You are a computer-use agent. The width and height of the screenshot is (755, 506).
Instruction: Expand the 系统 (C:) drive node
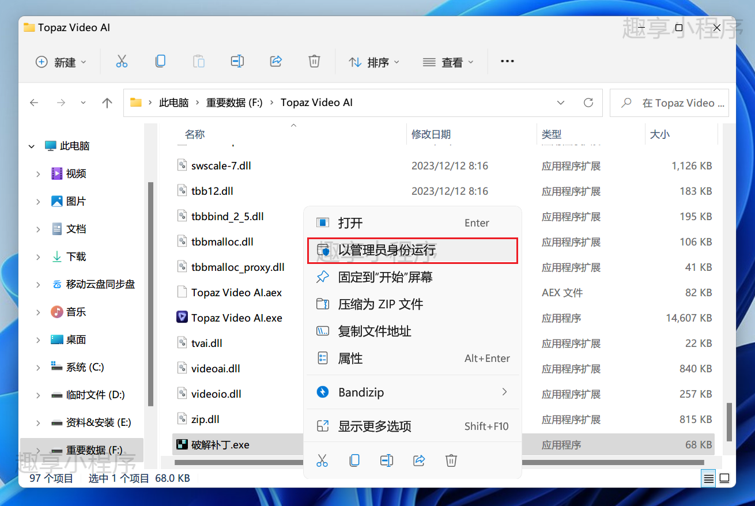click(39, 368)
